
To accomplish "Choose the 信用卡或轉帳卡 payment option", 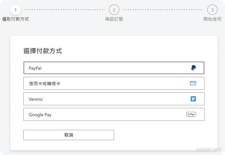I will pyautogui.click(x=114, y=83).
